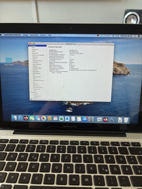Select Ethernet-Karten in the sidebar

[37, 60]
